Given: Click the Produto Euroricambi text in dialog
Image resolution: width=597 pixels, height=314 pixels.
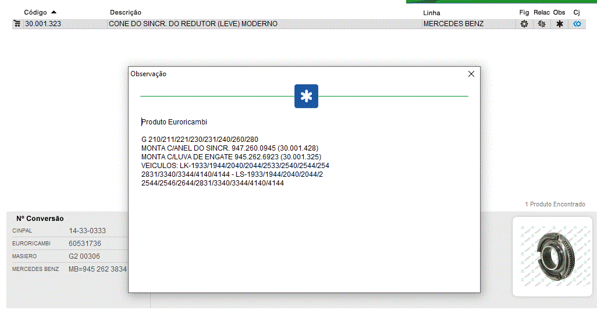Looking at the screenshot, I should (175, 122).
